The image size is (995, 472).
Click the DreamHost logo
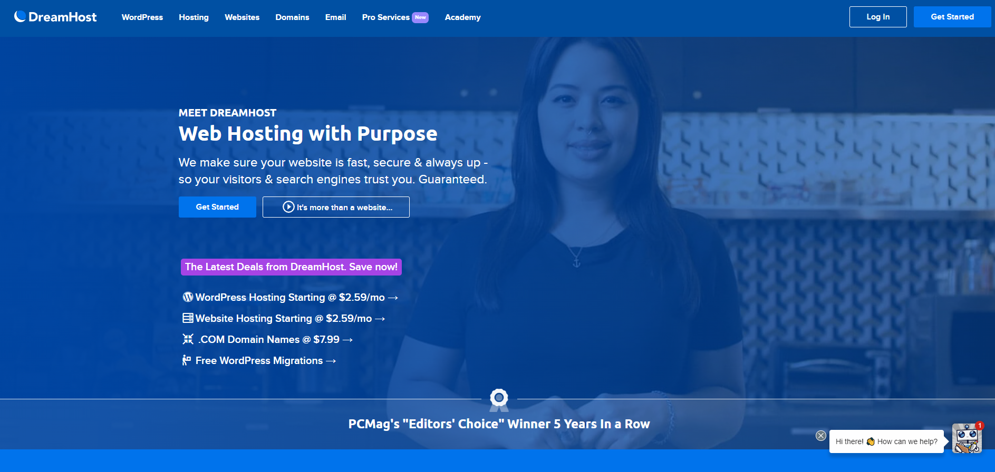[x=55, y=17]
